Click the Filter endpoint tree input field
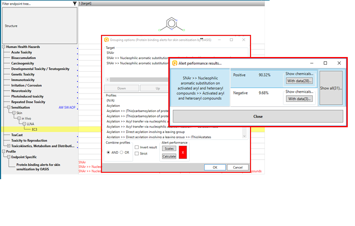The width and height of the screenshot is (355, 226). click(37, 3)
